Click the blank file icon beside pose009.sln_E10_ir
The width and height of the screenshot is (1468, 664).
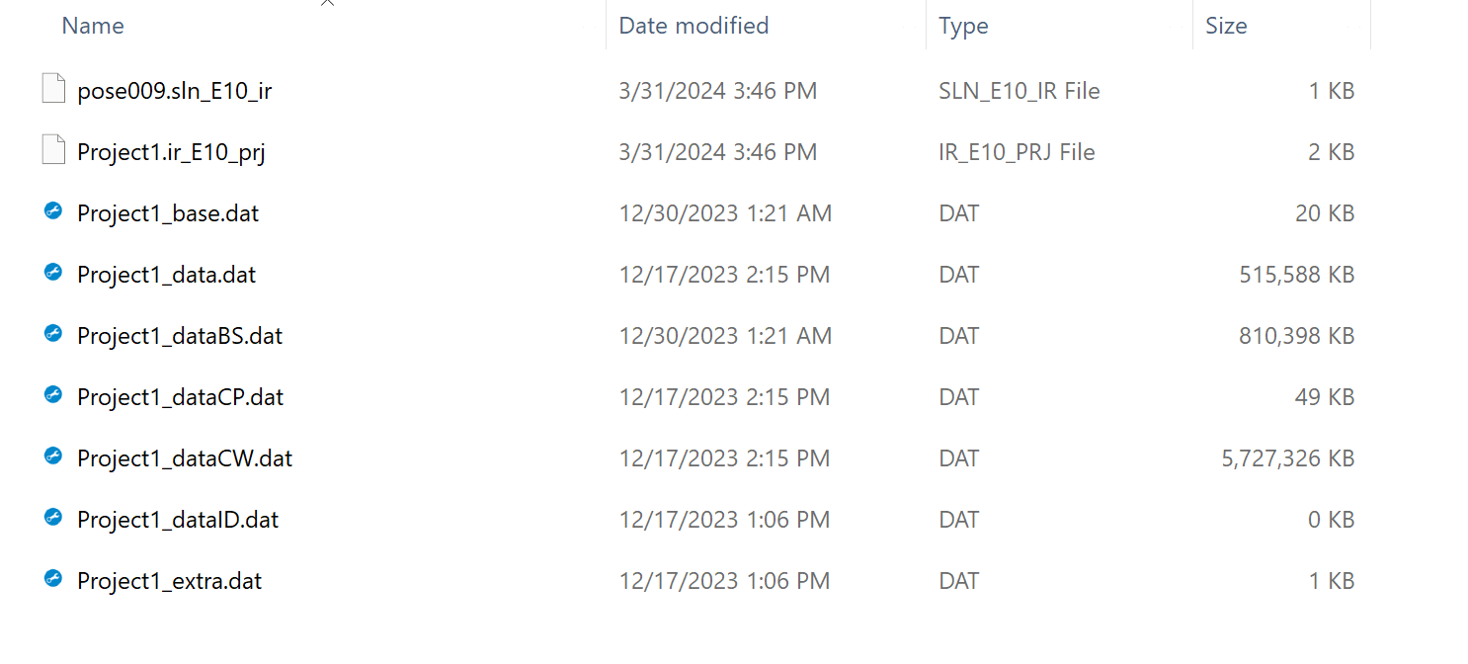coord(53,88)
